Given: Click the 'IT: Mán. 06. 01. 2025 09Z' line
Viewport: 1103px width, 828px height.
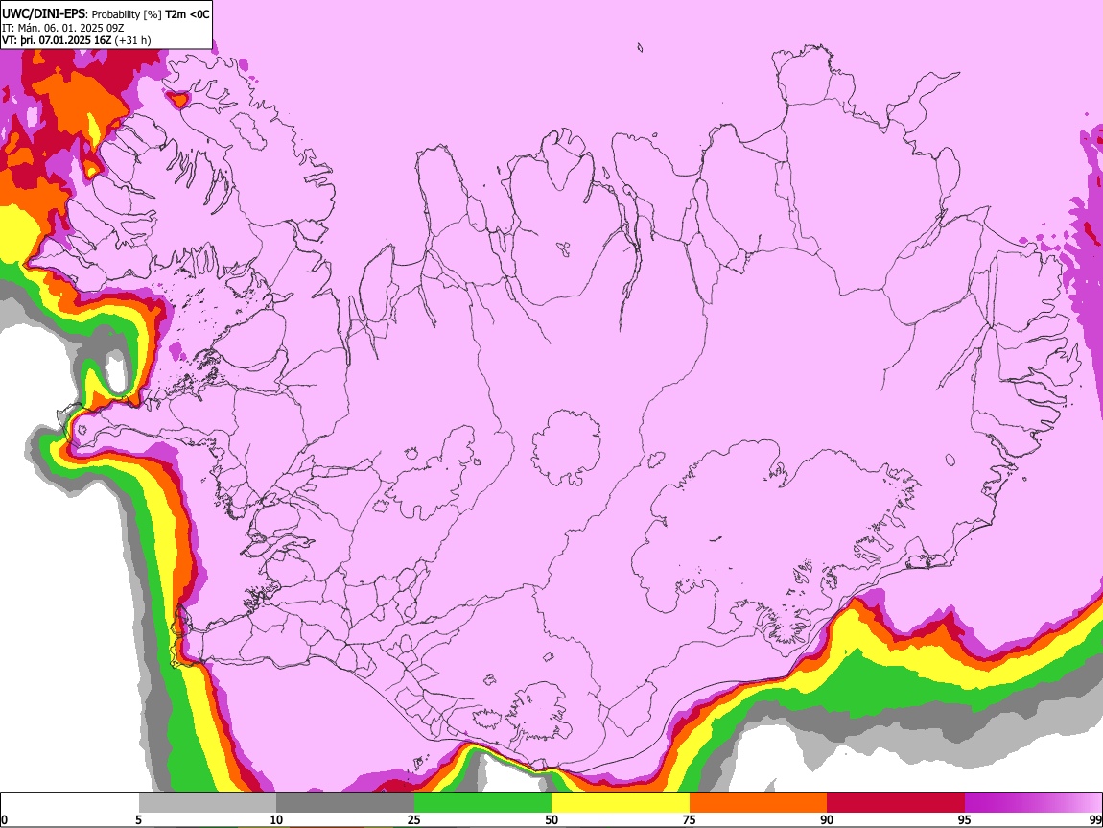Looking at the screenshot, I should [x=62, y=28].
